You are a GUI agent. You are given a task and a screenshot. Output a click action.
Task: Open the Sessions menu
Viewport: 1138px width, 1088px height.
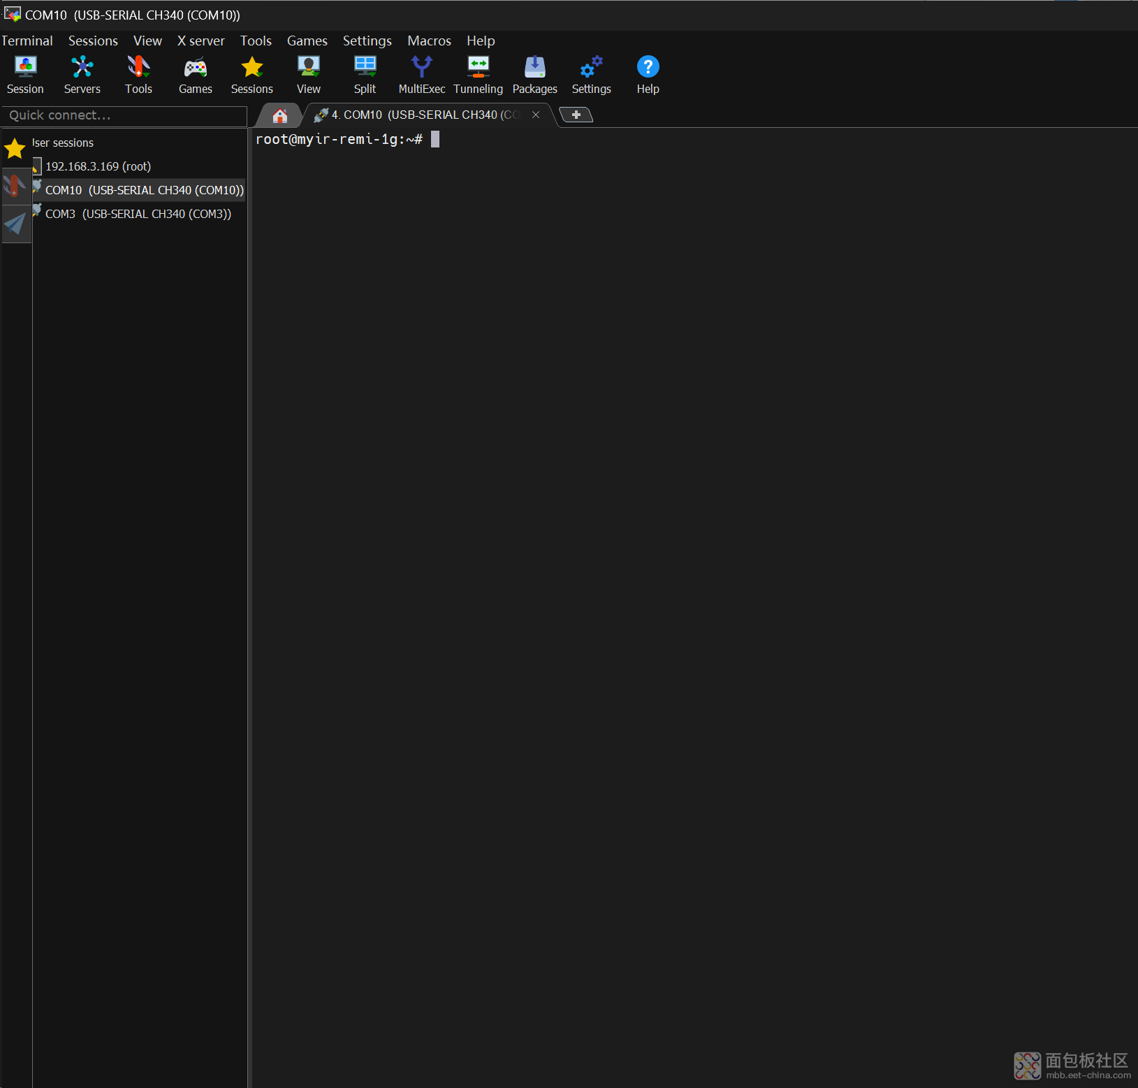[x=93, y=41]
